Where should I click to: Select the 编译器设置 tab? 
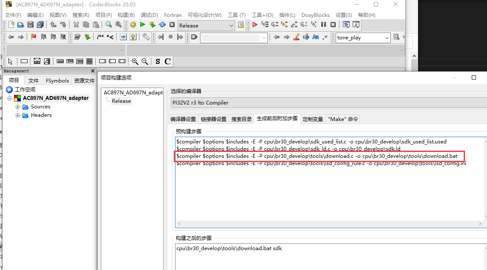coord(183,119)
